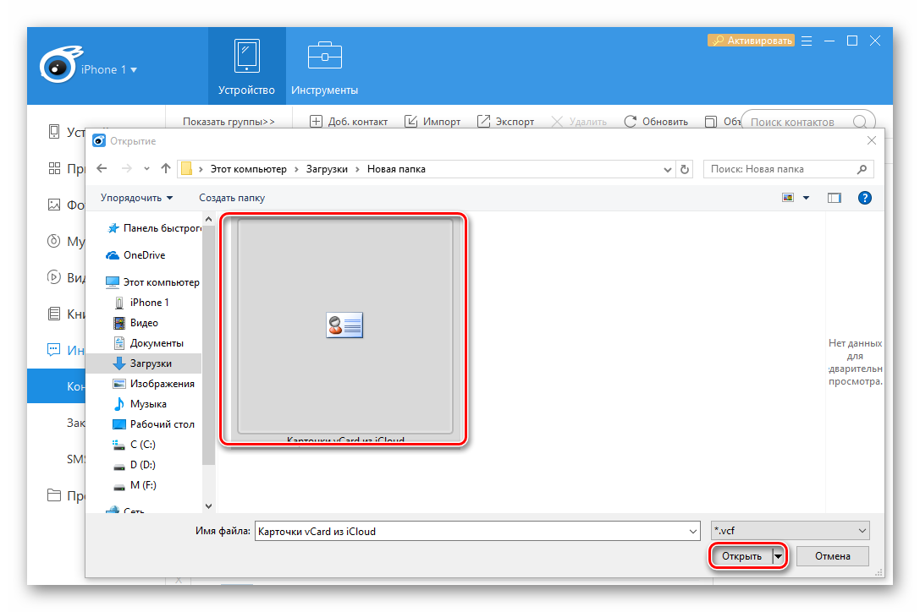Click the arrow beside Открыть button
Image resolution: width=920 pixels, height=612 pixels.
click(x=778, y=556)
